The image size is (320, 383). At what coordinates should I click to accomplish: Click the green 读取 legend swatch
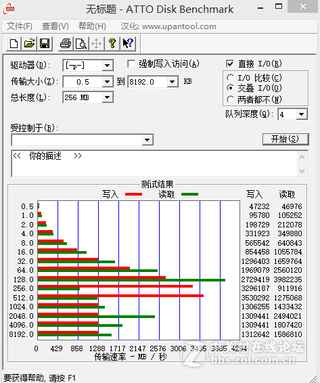point(189,194)
